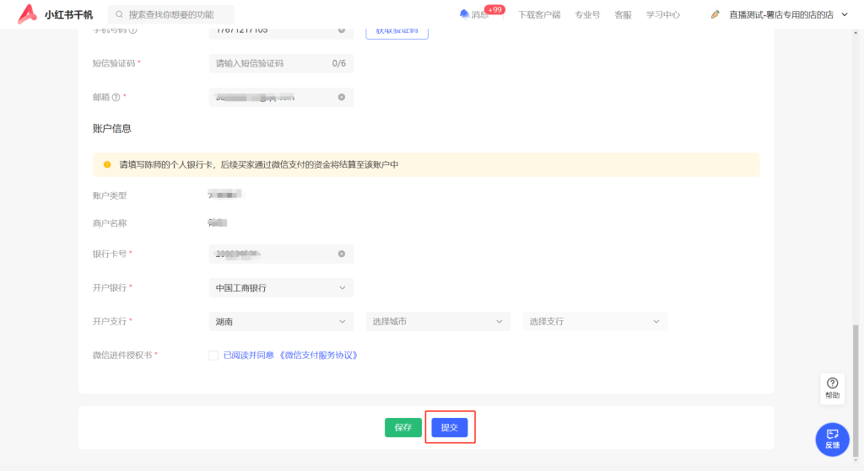Open 客服 in top navigation
Screen dimensions: 864x471
tap(624, 15)
